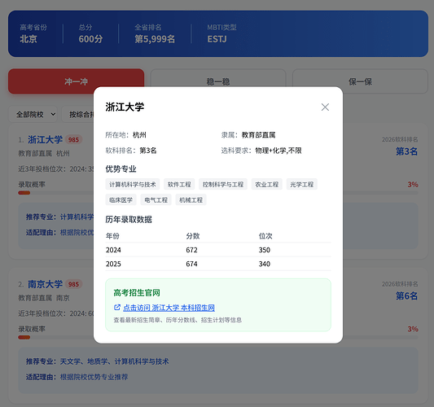Viewport: 434px width, 407px height.
Task: Open 点击访问 浙江大学 本科招生网 link
Action: coord(169,308)
